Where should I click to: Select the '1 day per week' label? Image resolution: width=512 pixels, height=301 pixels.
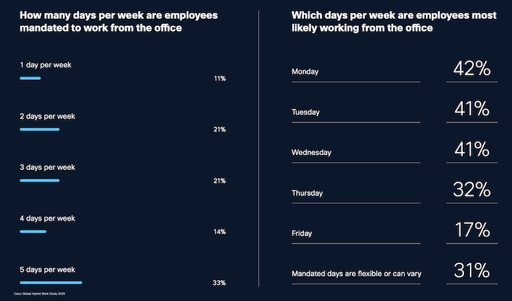[45, 66]
